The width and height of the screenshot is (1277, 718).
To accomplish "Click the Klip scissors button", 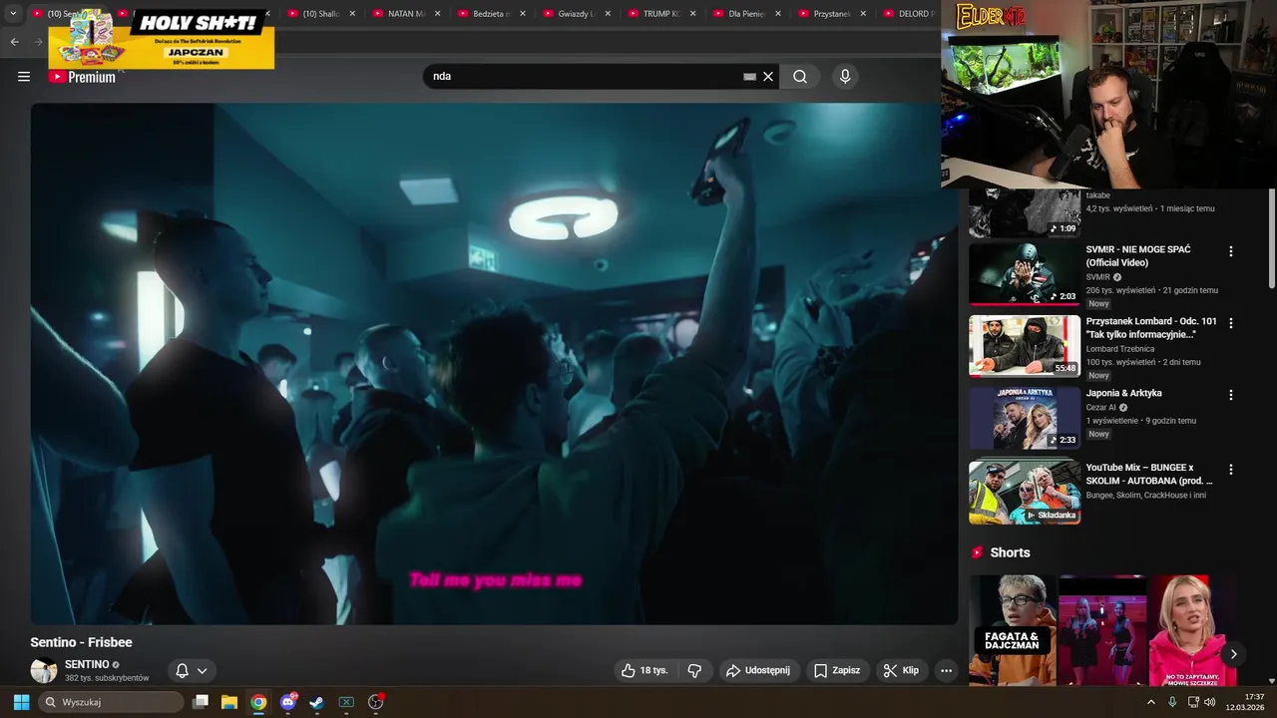I will point(901,670).
